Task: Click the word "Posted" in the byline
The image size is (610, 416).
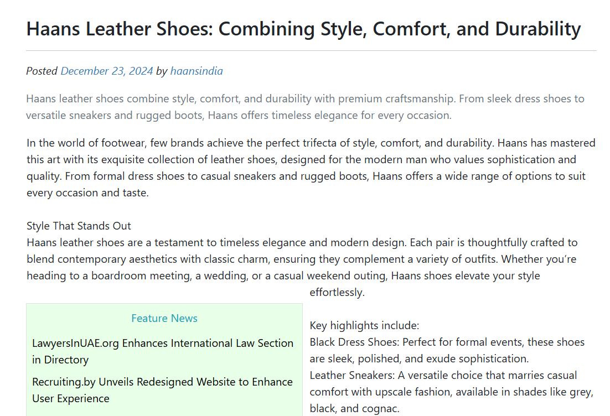Action: [x=42, y=71]
